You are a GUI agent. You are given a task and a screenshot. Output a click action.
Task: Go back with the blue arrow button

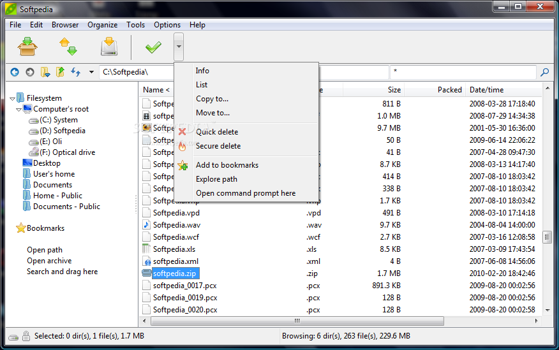15,72
